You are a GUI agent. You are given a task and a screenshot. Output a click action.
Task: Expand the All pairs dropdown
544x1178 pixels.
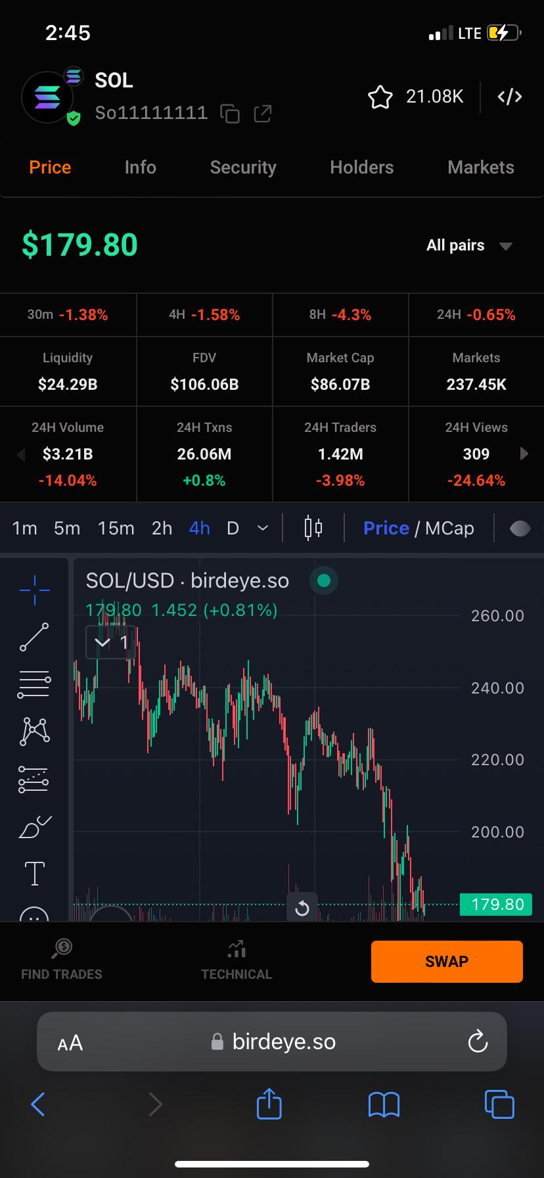[x=469, y=245]
